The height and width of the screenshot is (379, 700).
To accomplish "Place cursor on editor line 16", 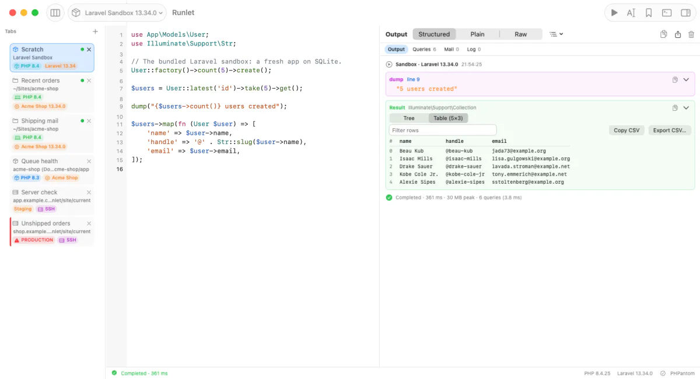I will coord(252,169).
